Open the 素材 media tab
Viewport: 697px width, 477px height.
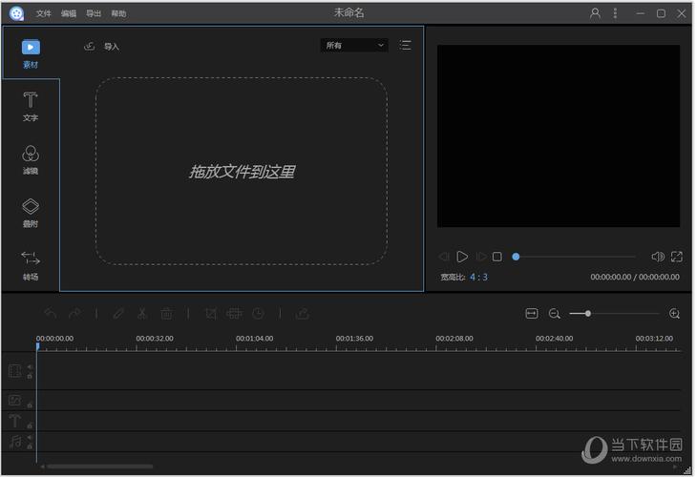click(31, 52)
